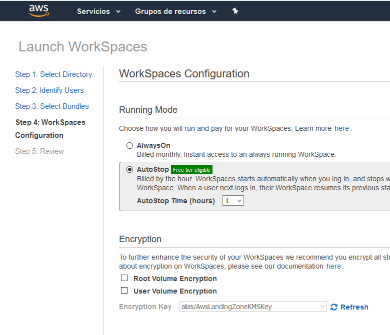The width and height of the screenshot is (390, 335).
Task: Click the User Volume Encryption label
Action: (175, 291)
